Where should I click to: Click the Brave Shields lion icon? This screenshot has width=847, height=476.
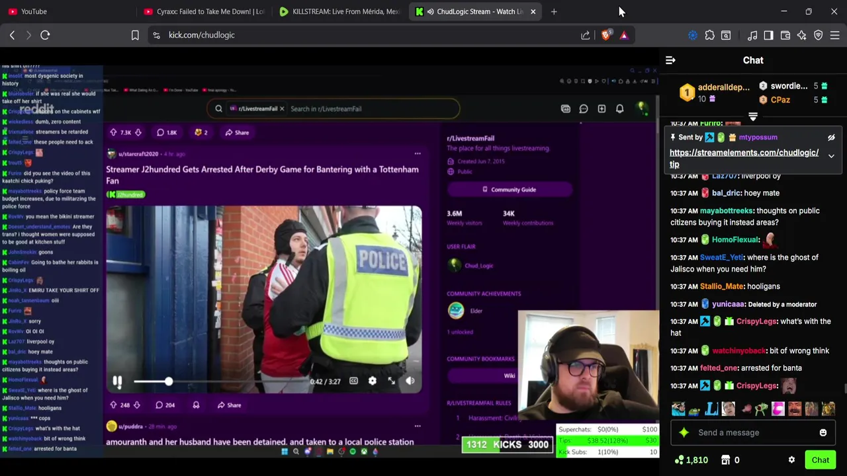click(x=605, y=35)
